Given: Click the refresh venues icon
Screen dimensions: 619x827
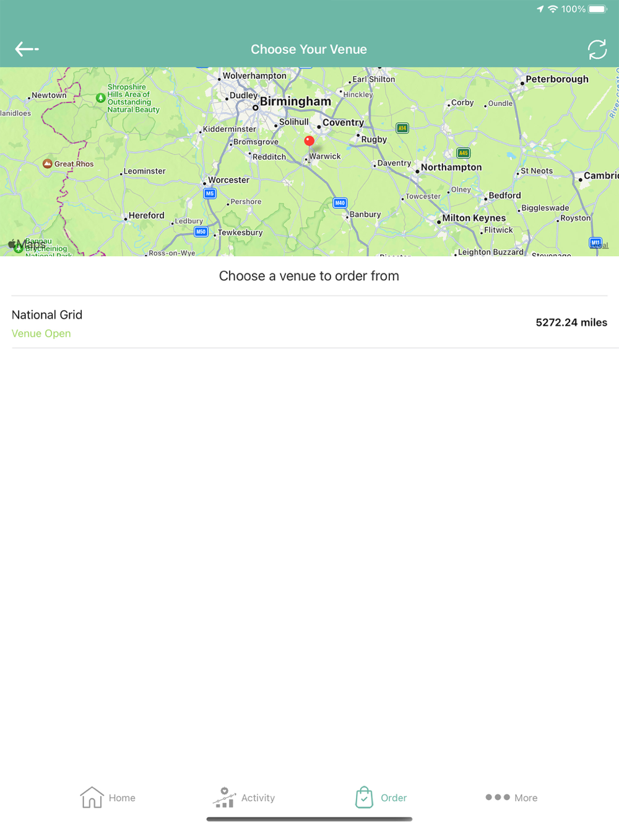Looking at the screenshot, I should tap(597, 50).
